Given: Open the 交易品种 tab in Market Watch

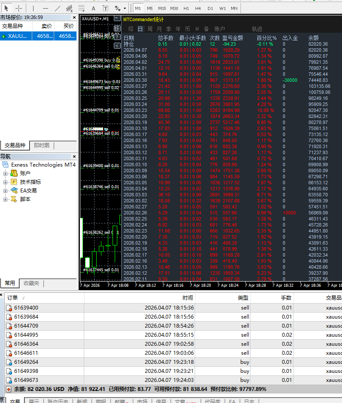Looking at the screenshot, I should click(x=15, y=145).
